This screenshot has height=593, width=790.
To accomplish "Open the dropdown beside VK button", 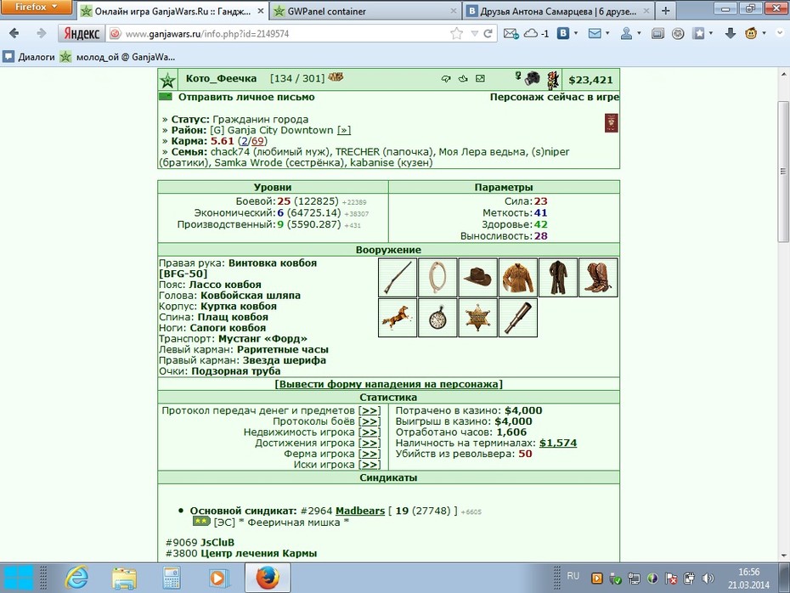I will [576, 33].
